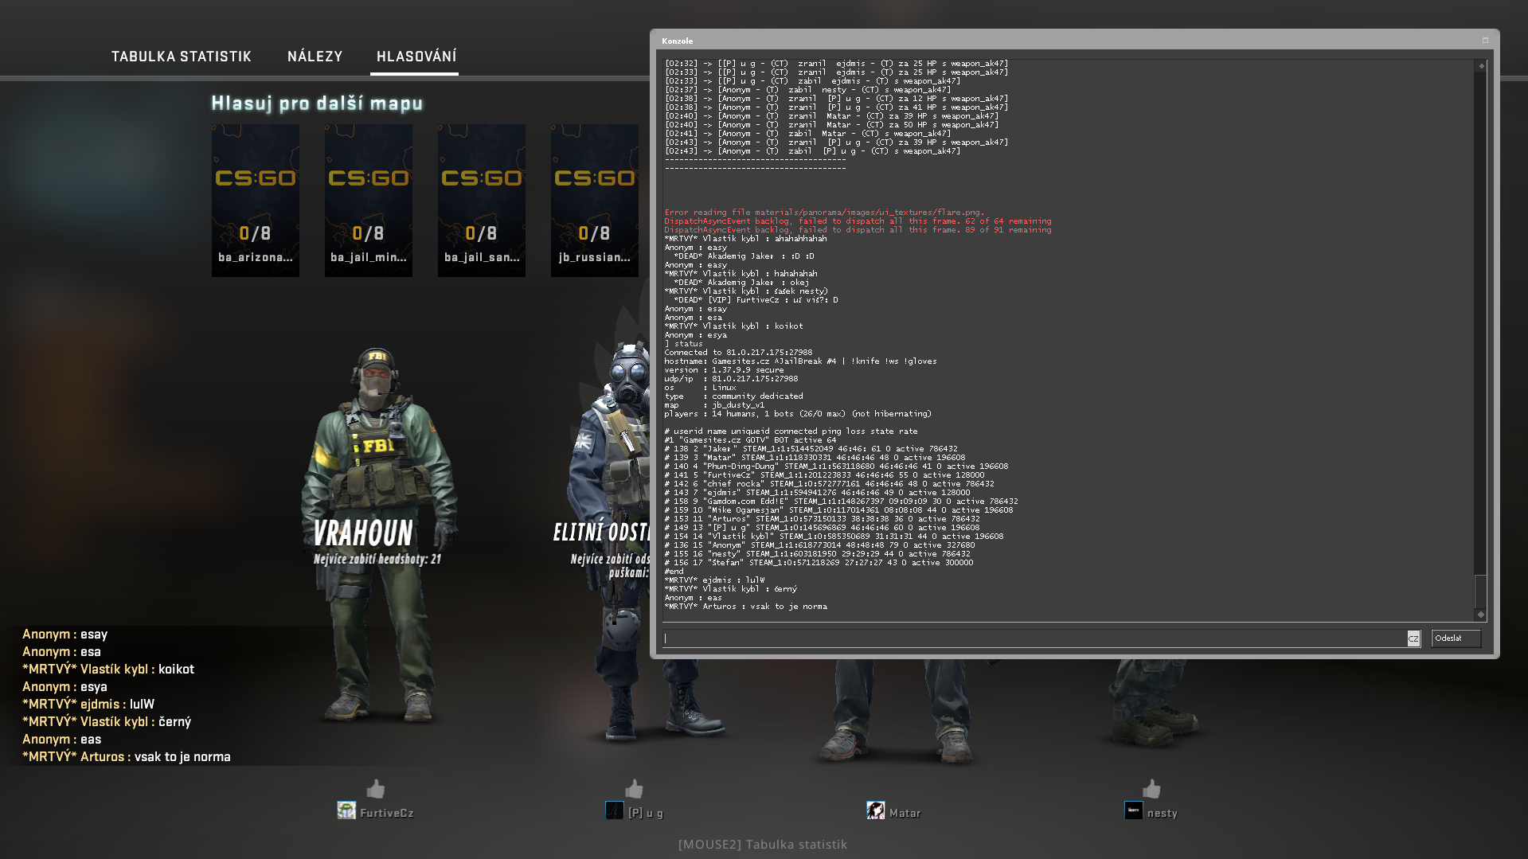Image resolution: width=1528 pixels, height=859 pixels.
Task: Like nesty with the thumbs up icon
Action: tap(1151, 789)
